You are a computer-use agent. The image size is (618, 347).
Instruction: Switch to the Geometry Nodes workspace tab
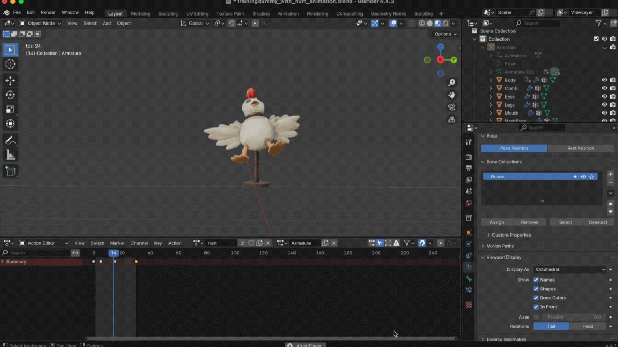pos(388,13)
